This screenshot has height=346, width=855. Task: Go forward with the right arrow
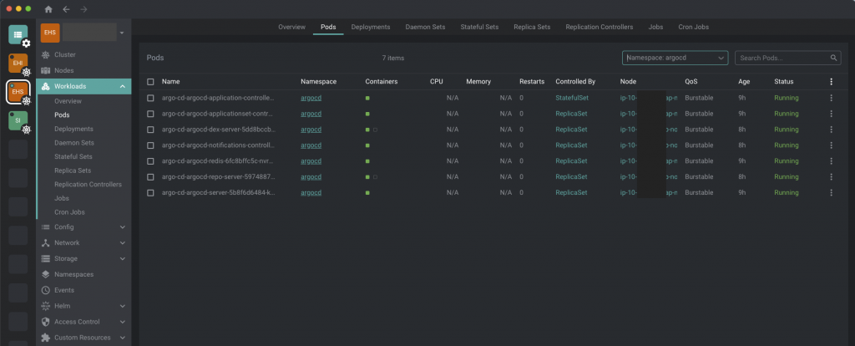pos(83,9)
